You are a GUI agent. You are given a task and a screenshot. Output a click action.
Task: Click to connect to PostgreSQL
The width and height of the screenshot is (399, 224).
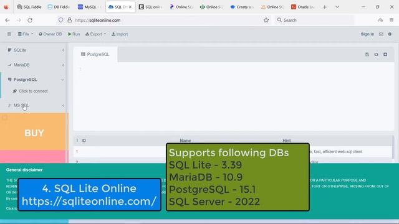point(31,91)
